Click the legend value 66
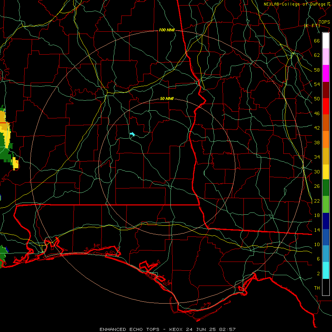 pyautogui.click(x=317, y=41)
